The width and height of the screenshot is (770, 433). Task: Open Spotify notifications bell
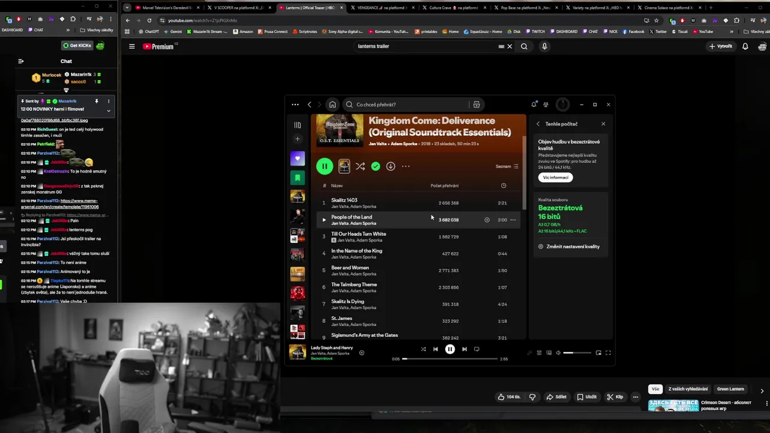click(x=534, y=105)
